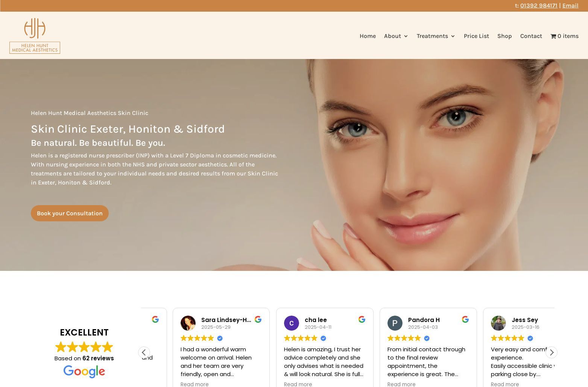Go to the Shop page
This screenshot has width=588, height=387.
[x=504, y=36]
